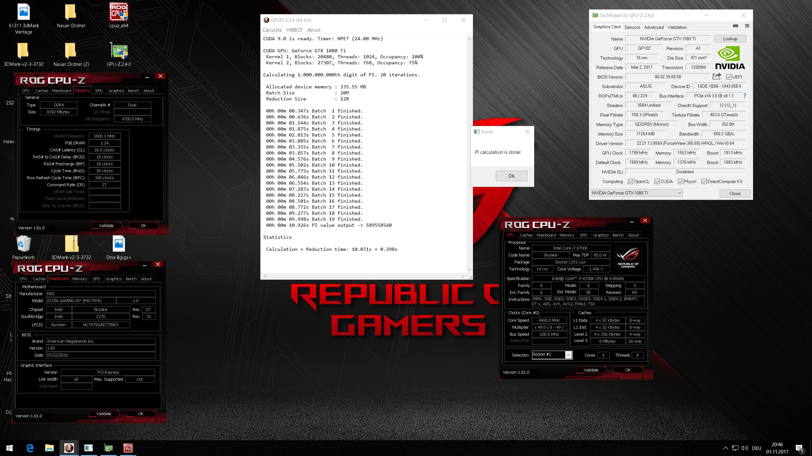Click the BIOS share/export arrow icon in GPU-Z
This screenshot has height=456, width=812.
(x=717, y=76)
